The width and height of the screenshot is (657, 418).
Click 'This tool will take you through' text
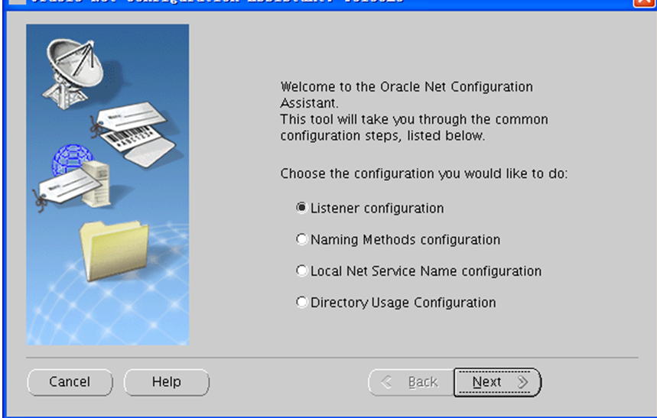point(374,119)
